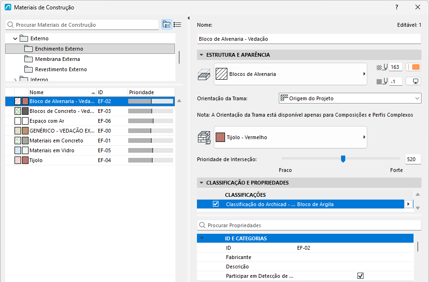Click the orange pen color swatch
Screen dimensions: 429x282
point(413,67)
